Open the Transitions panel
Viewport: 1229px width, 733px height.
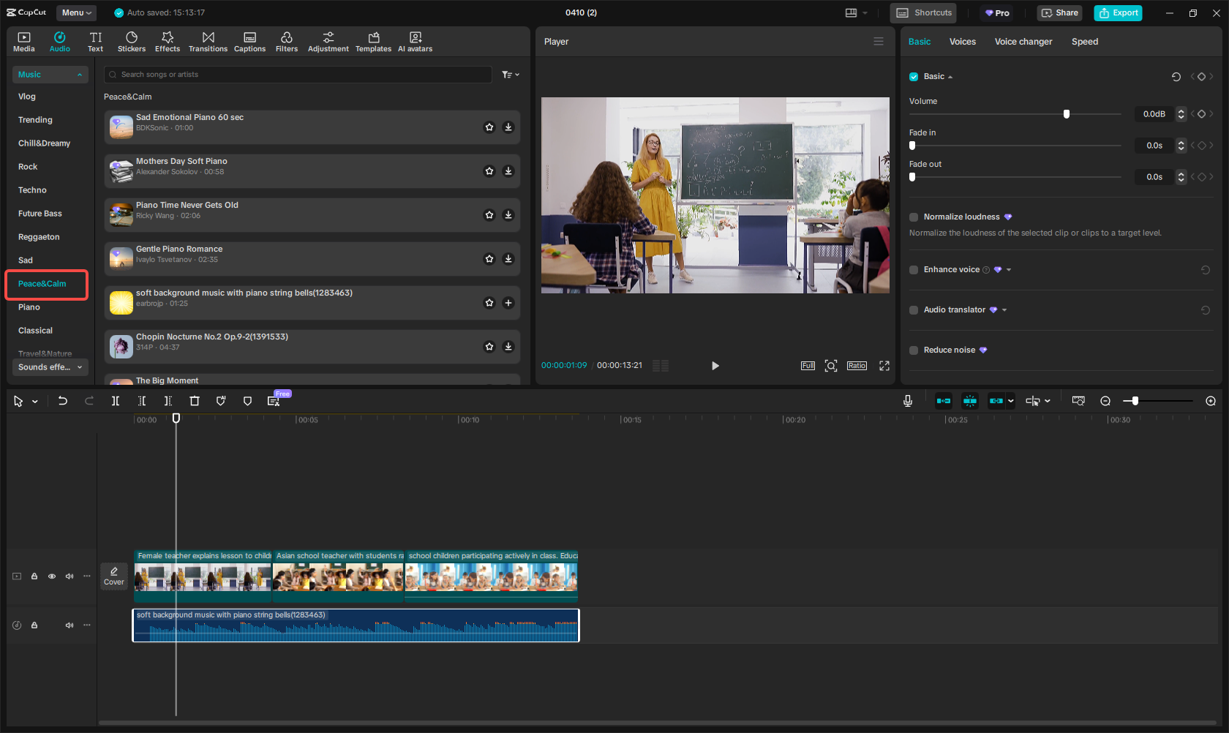point(208,42)
